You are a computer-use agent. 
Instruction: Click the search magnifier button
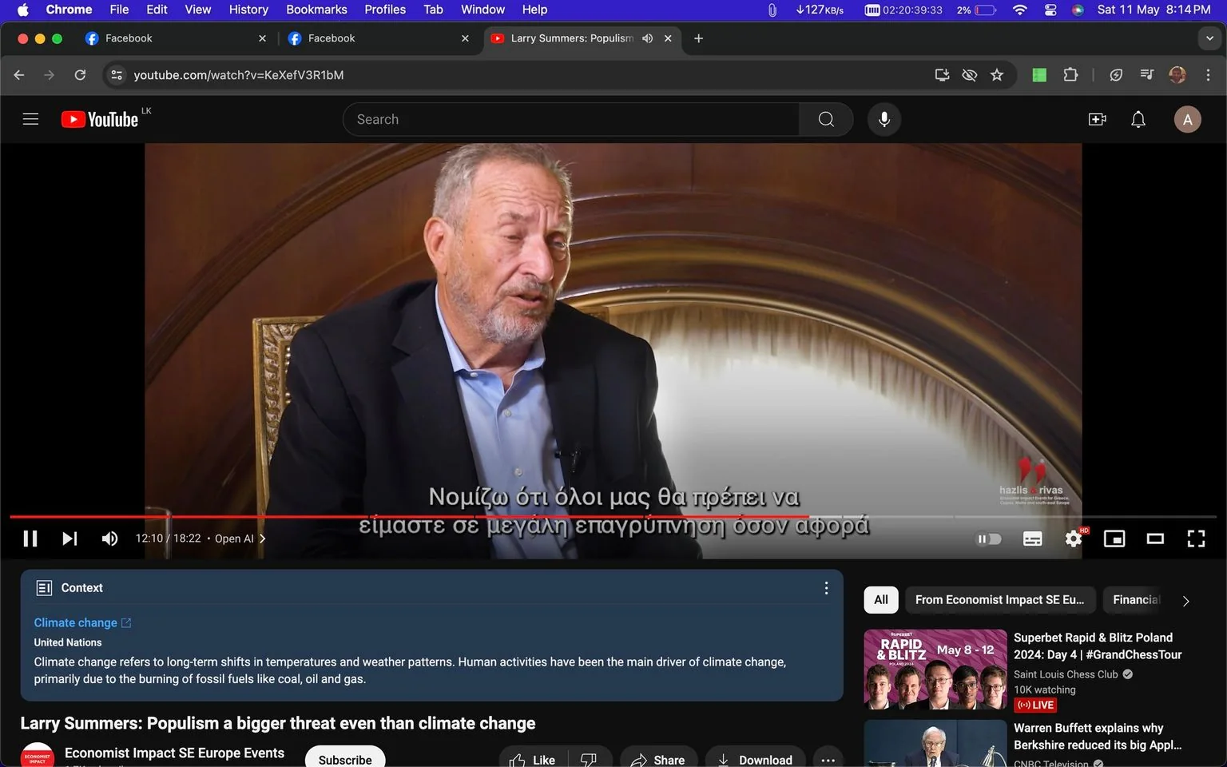pos(826,119)
